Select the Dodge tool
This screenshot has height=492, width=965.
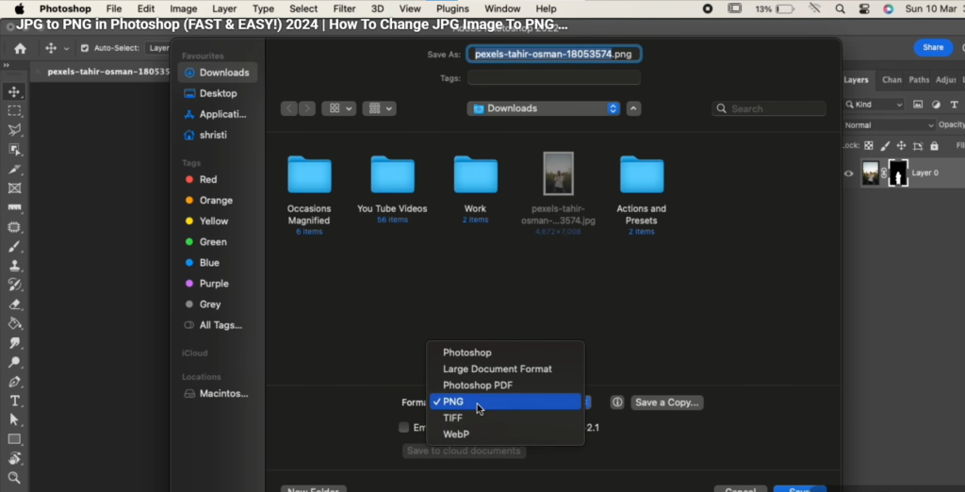coord(14,362)
